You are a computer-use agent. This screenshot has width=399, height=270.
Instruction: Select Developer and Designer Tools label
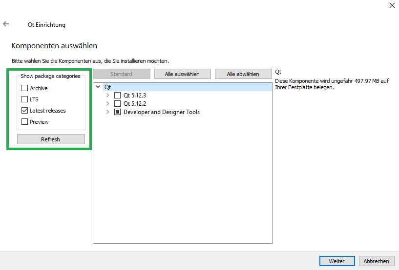click(162, 112)
